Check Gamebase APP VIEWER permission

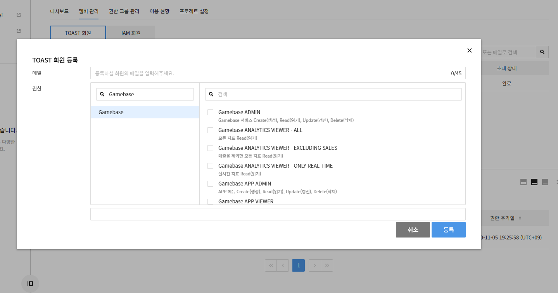click(x=210, y=201)
